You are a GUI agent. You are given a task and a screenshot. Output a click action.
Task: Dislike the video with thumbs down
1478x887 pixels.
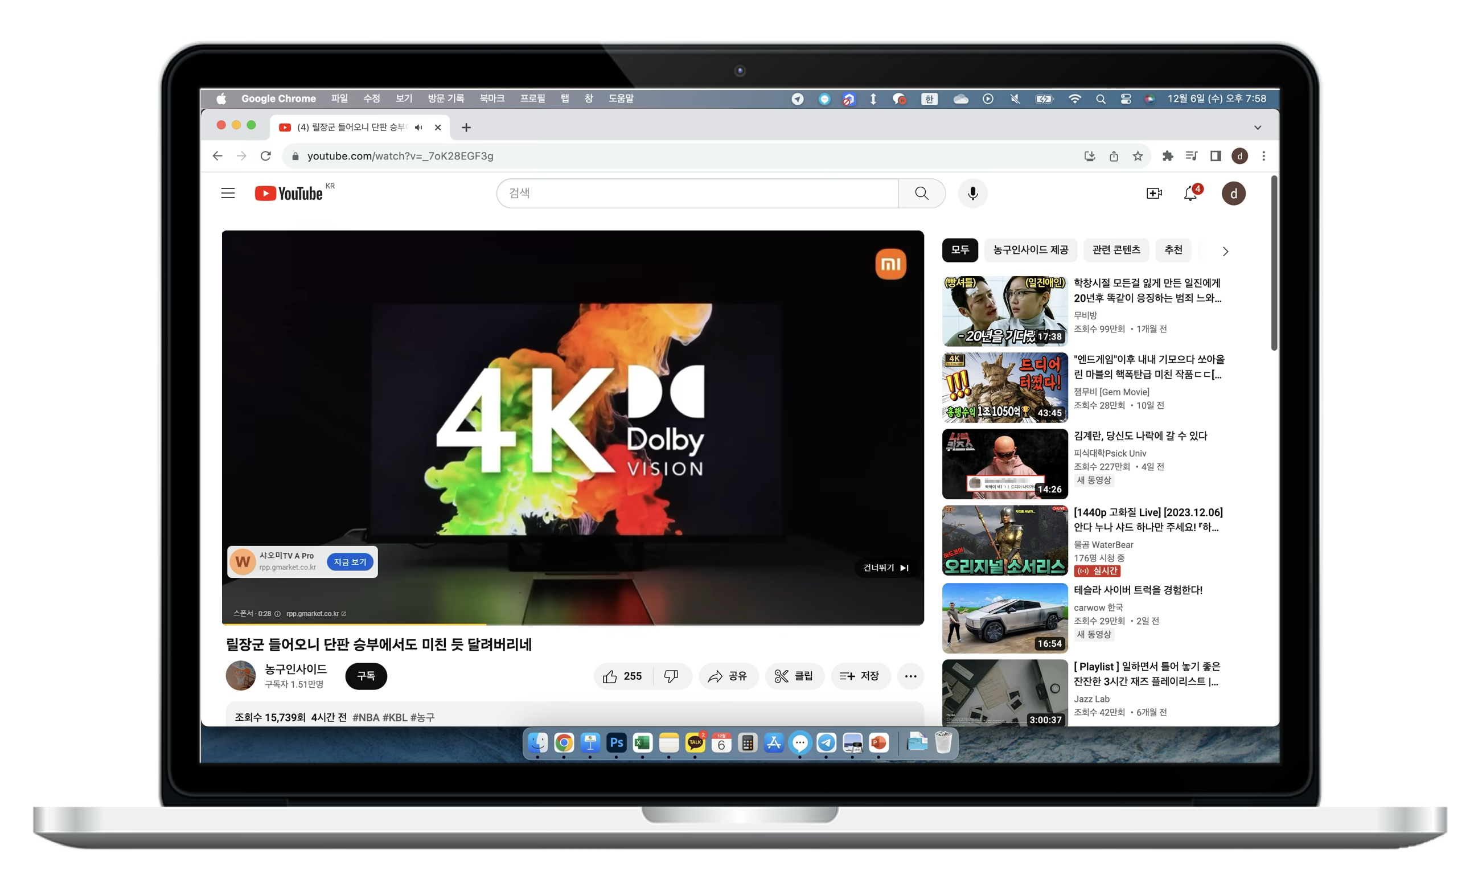[671, 676]
